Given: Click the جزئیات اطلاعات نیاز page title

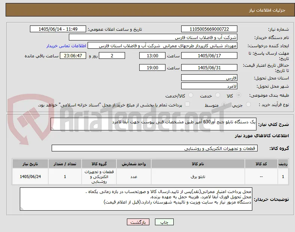Looking at the screenshot, I should coord(267,10).
